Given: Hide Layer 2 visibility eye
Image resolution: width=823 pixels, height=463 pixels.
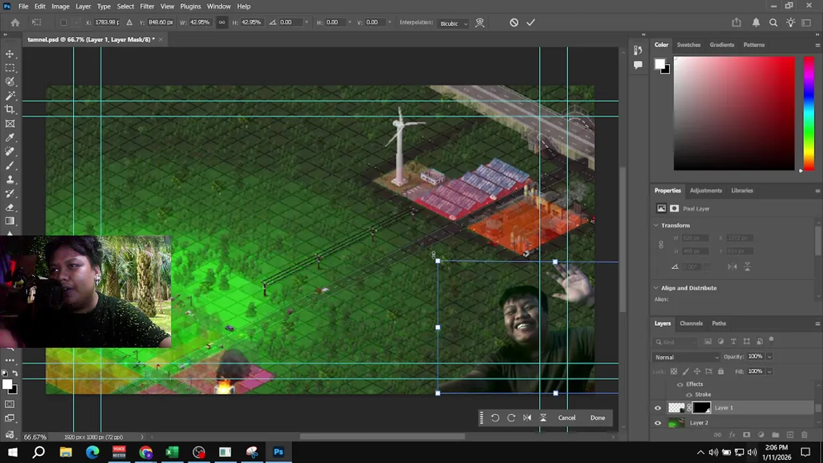Looking at the screenshot, I should pos(657,423).
